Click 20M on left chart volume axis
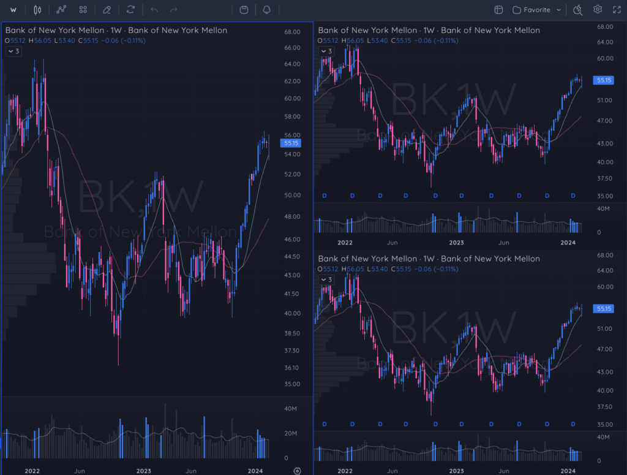This screenshot has width=627, height=475. (291, 433)
